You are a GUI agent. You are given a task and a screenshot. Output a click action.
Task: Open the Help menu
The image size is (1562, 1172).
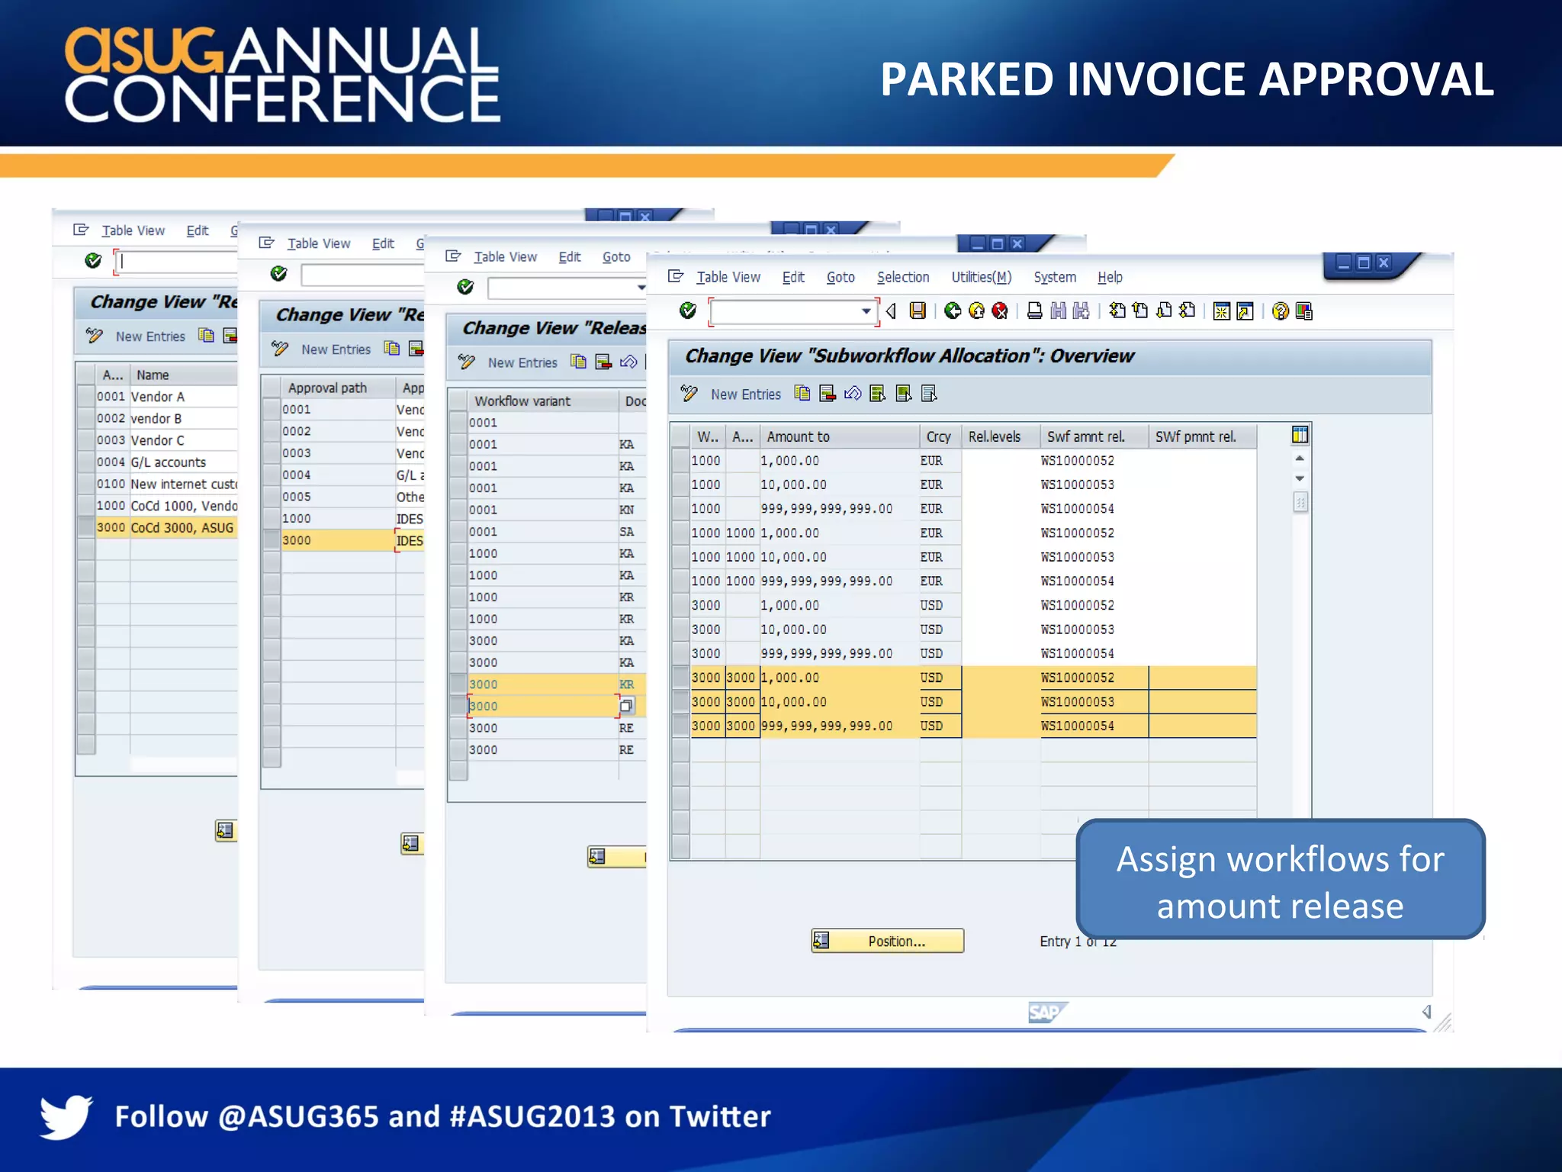[x=1110, y=277]
